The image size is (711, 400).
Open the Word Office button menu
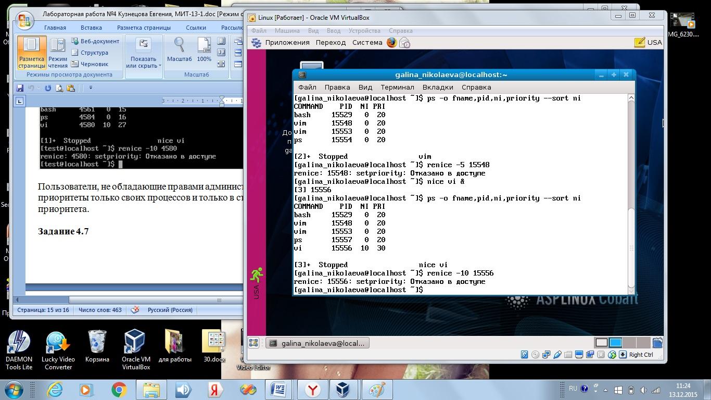click(x=24, y=21)
